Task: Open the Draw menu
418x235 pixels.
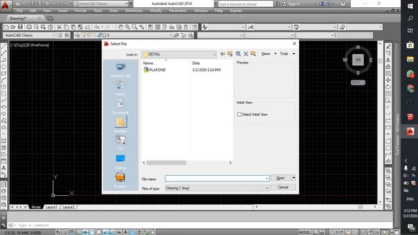Action: pos(114,10)
